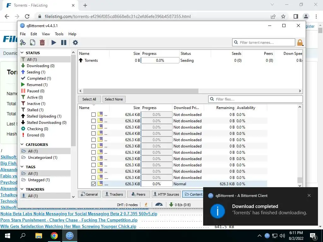
Task: Switch to the Peers tab
Action: click(x=138, y=194)
